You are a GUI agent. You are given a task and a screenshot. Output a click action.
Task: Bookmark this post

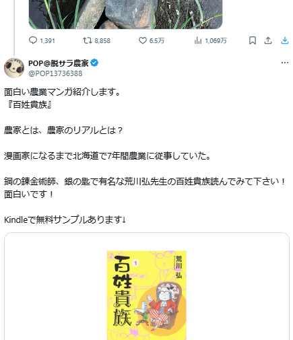pyautogui.click(x=253, y=40)
